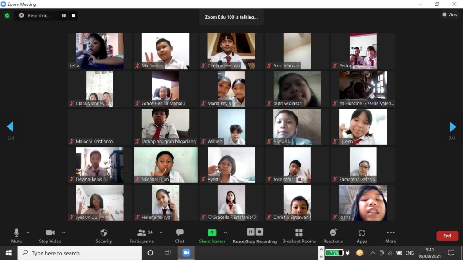Open the View layout menu
This screenshot has height=260, width=463.
450,15
